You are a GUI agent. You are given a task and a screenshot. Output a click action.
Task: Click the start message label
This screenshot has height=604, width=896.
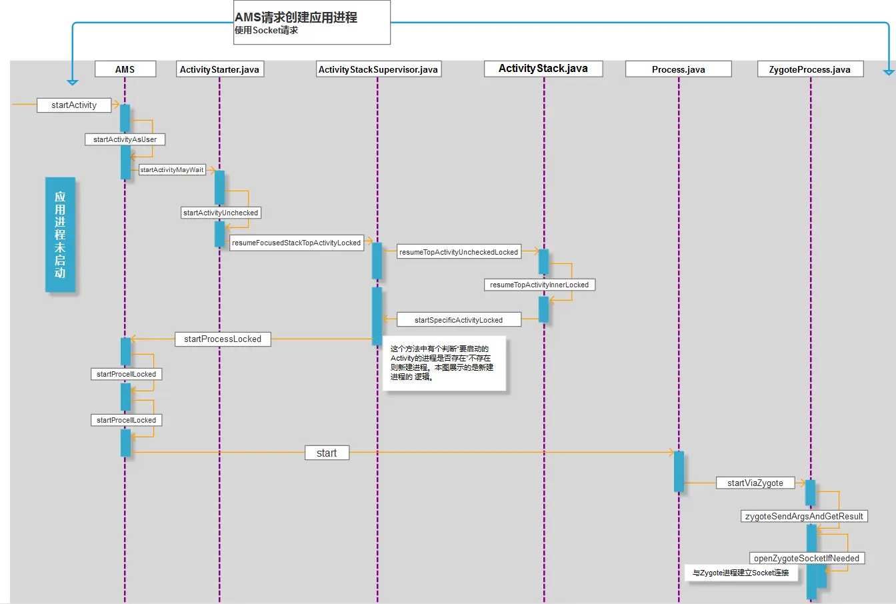[x=327, y=453]
